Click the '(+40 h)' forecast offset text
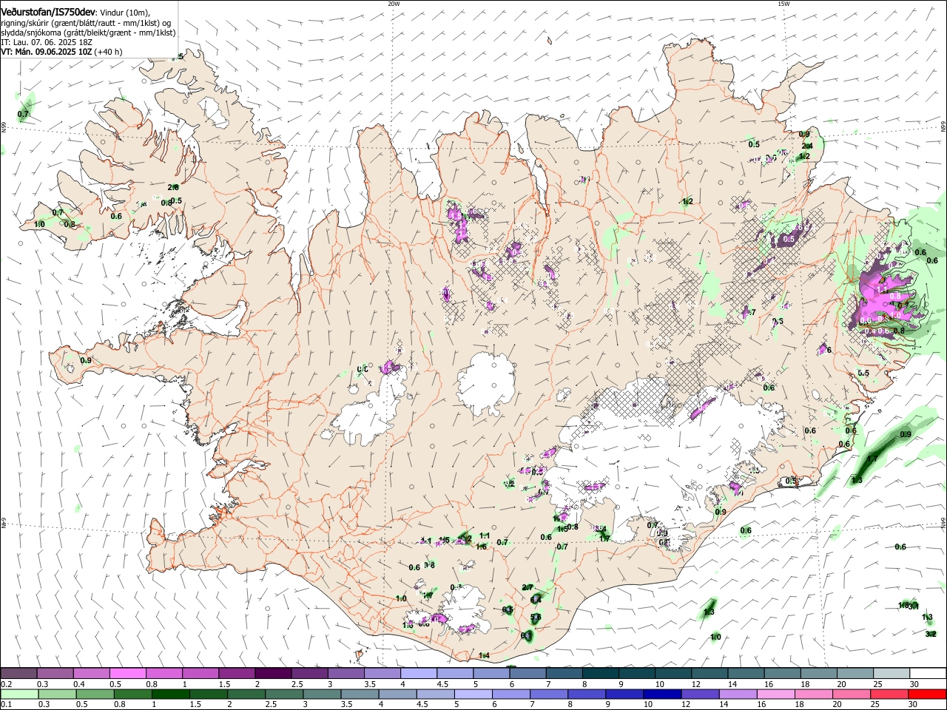 coord(109,52)
